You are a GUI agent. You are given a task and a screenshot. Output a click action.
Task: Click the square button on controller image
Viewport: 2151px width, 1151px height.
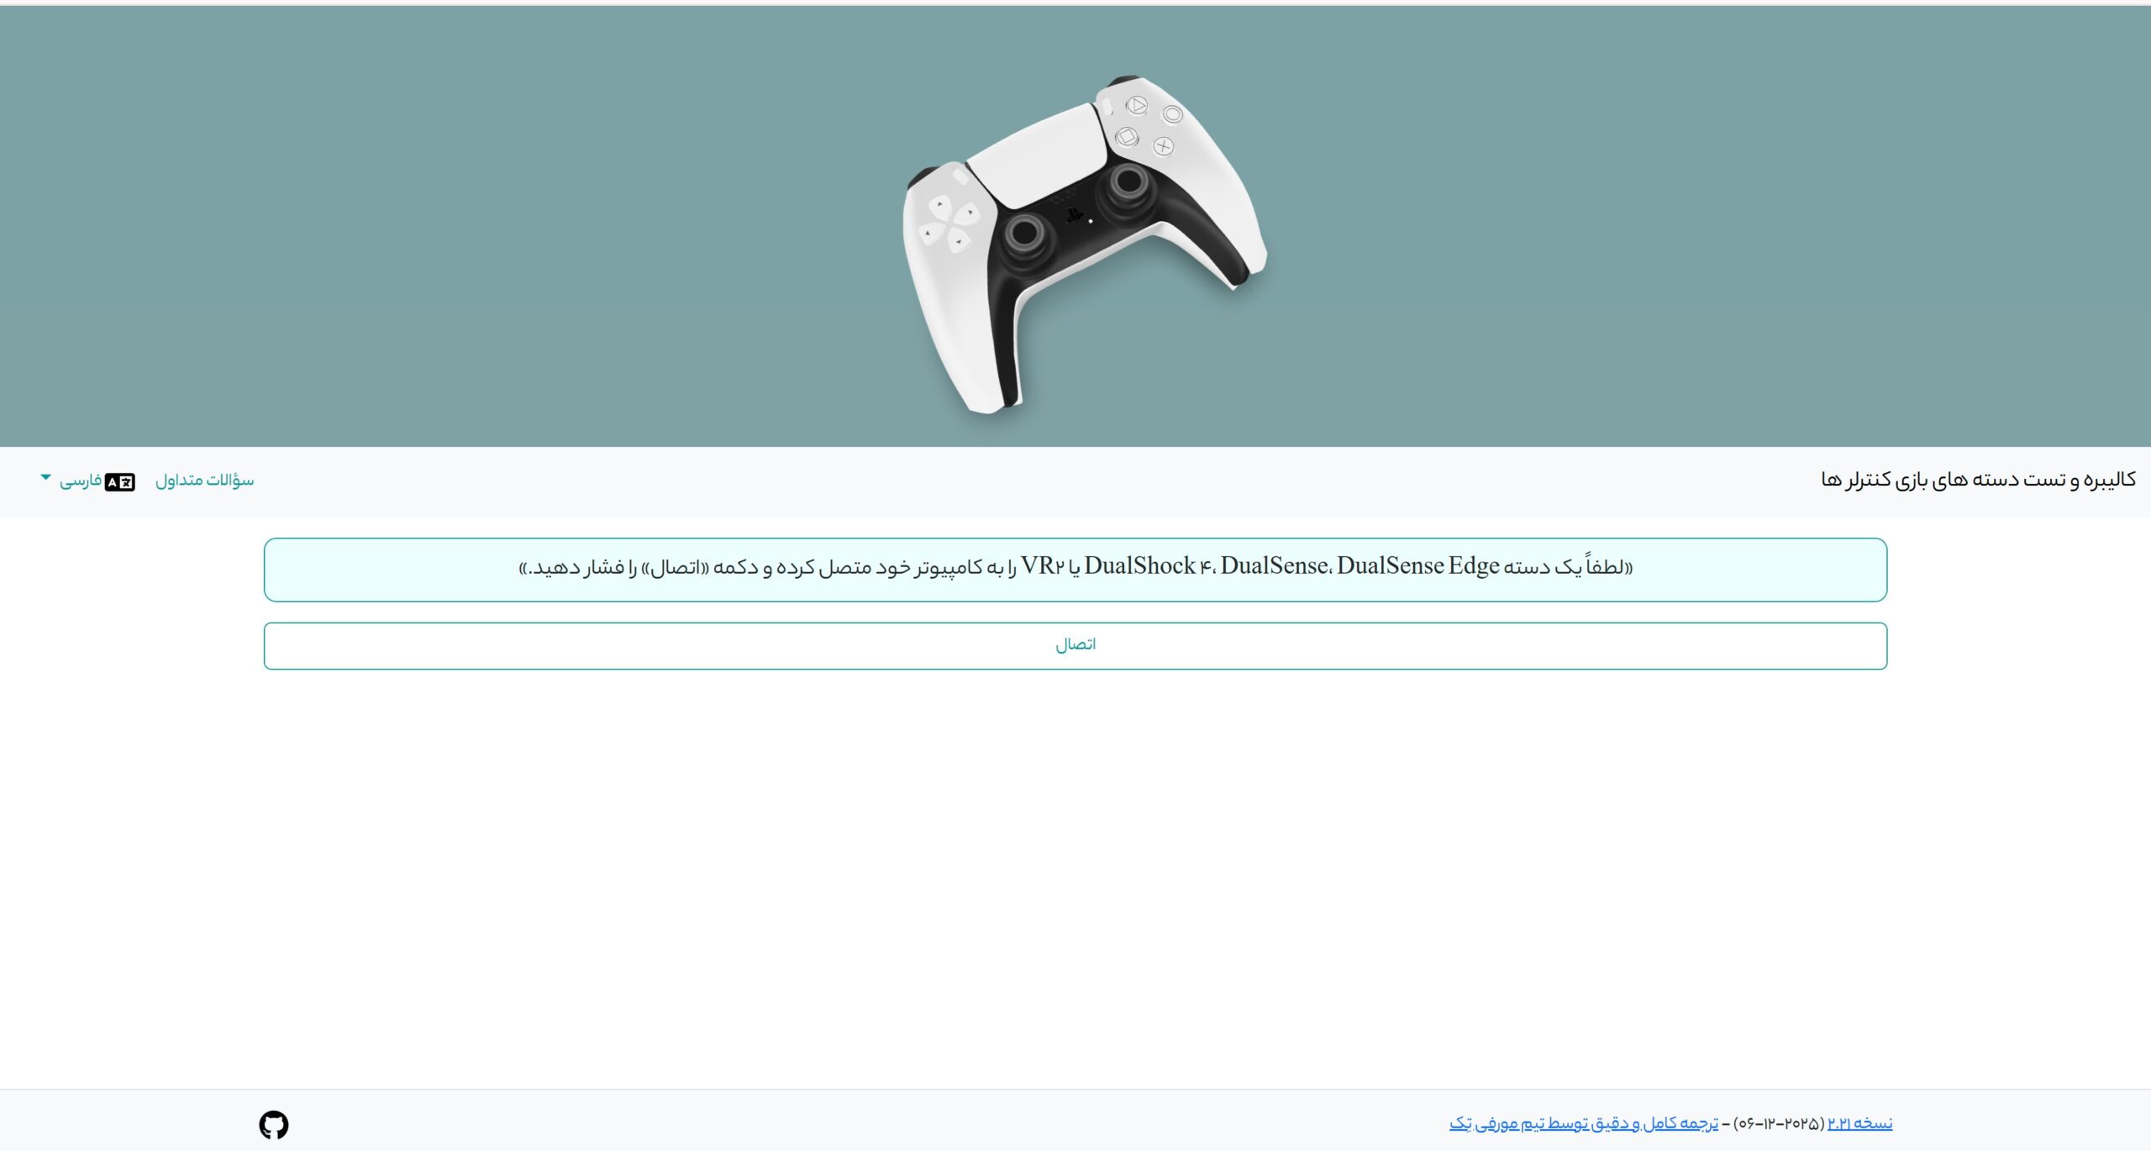tap(1127, 136)
